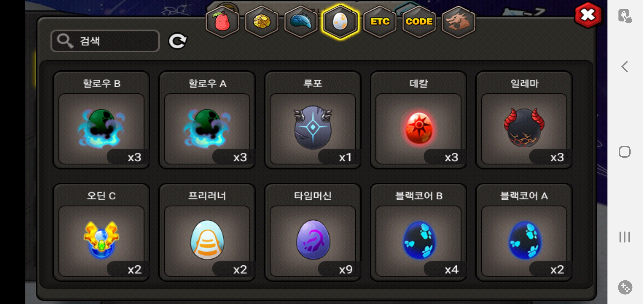Pick the 프리러너 striped egg
The height and width of the screenshot is (304, 643).
(207, 232)
